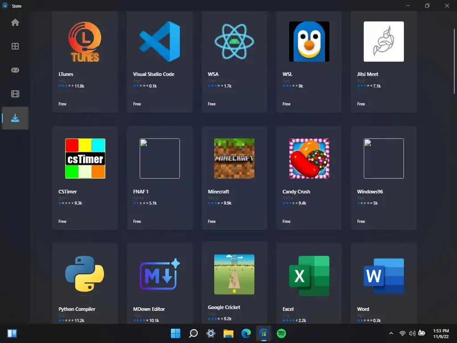Click the Jitsi Meet logo

383,42
